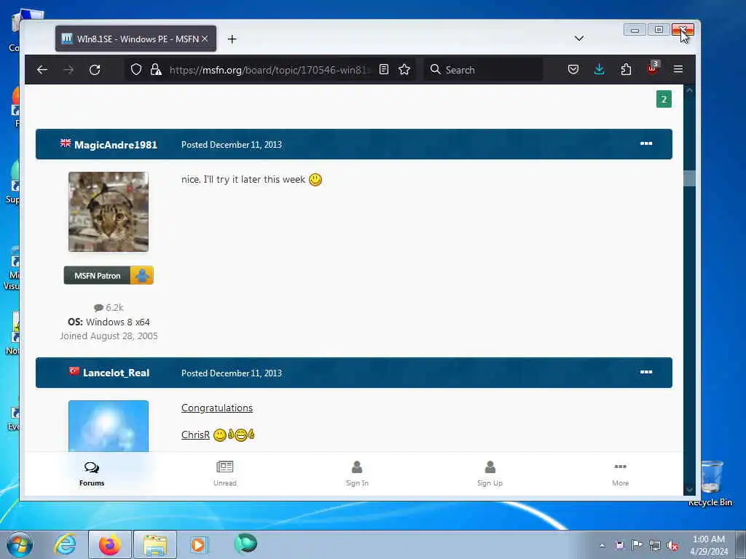This screenshot has width=746, height=559.
Task: Click MagicAndre1981 cat avatar image
Action: [109, 212]
